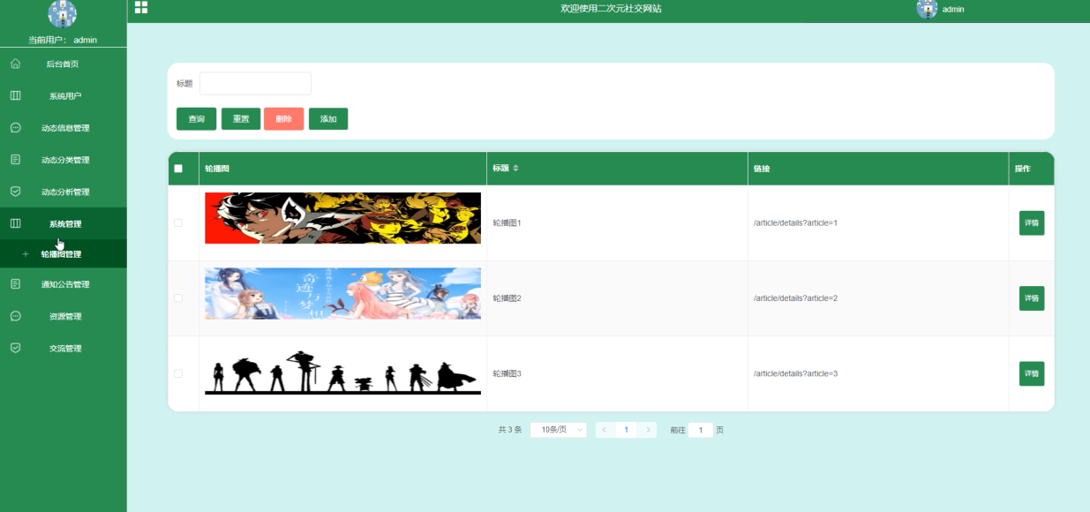Click the shield icon beside 动态分析管理
Viewport: 1090px width, 512px height.
pos(15,192)
